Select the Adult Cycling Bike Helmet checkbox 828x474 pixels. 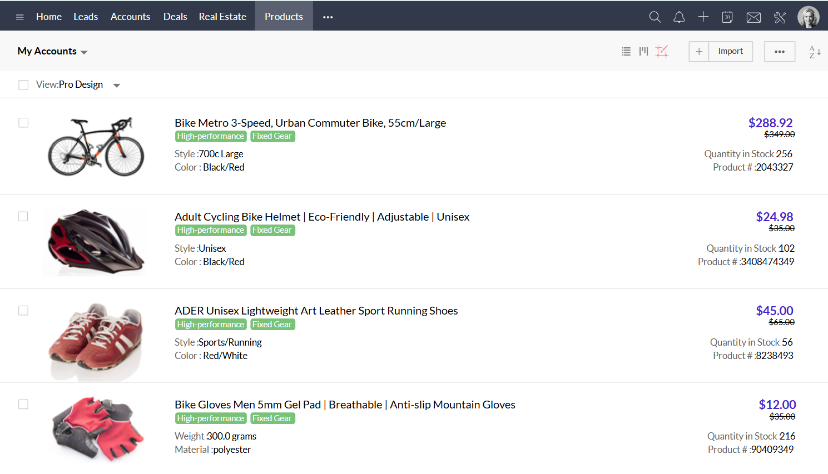(23, 217)
